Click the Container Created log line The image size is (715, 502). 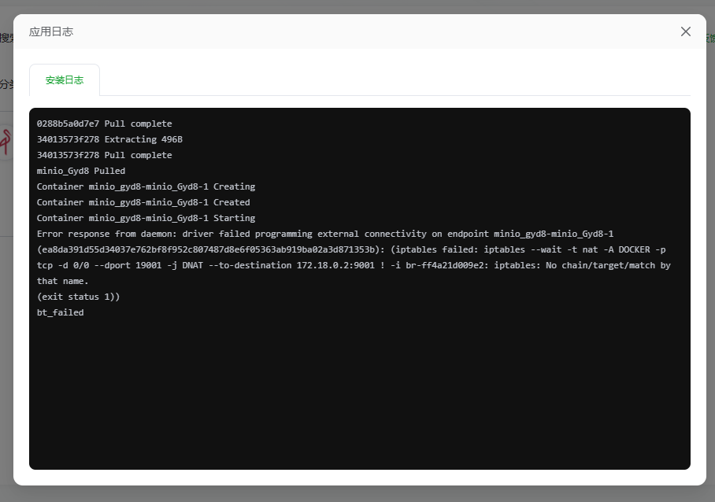[143, 201]
